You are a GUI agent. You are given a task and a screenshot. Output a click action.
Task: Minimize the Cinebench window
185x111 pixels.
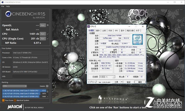168,2
